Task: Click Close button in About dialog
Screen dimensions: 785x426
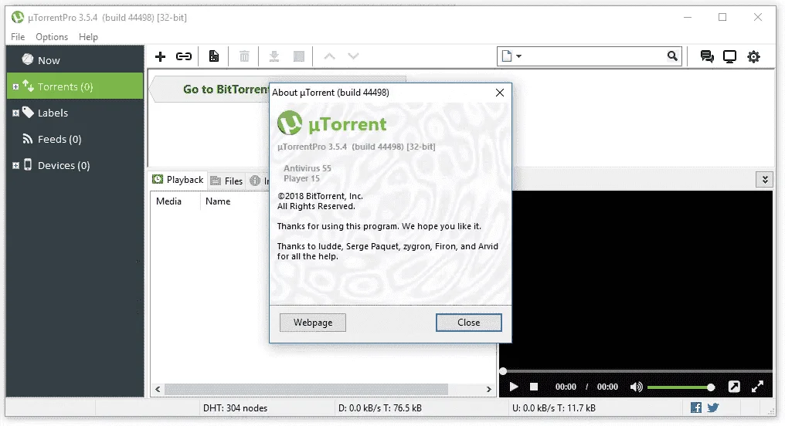Action: pos(468,323)
